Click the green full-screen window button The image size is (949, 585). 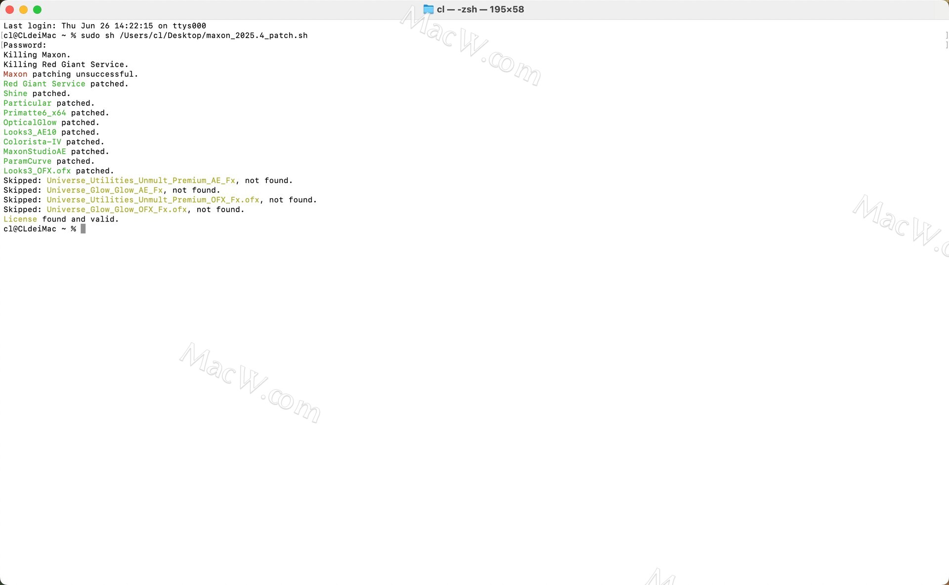37,9
